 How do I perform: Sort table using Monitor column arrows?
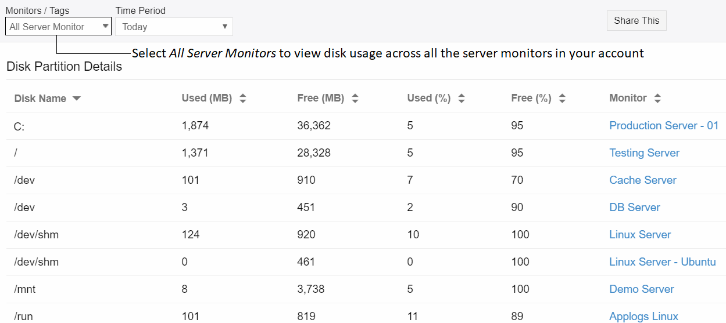click(x=657, y=99)
